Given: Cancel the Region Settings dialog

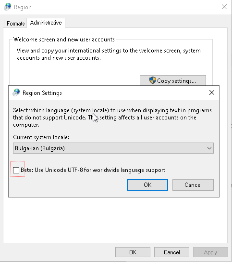Looking at the screenshot, I should [x=193, y=185].
